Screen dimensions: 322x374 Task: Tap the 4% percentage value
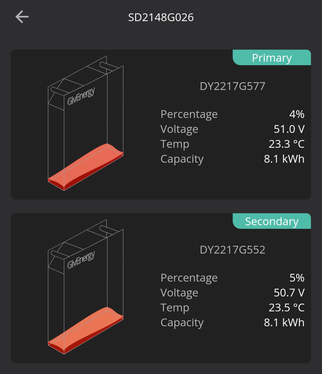coord(297,114)
